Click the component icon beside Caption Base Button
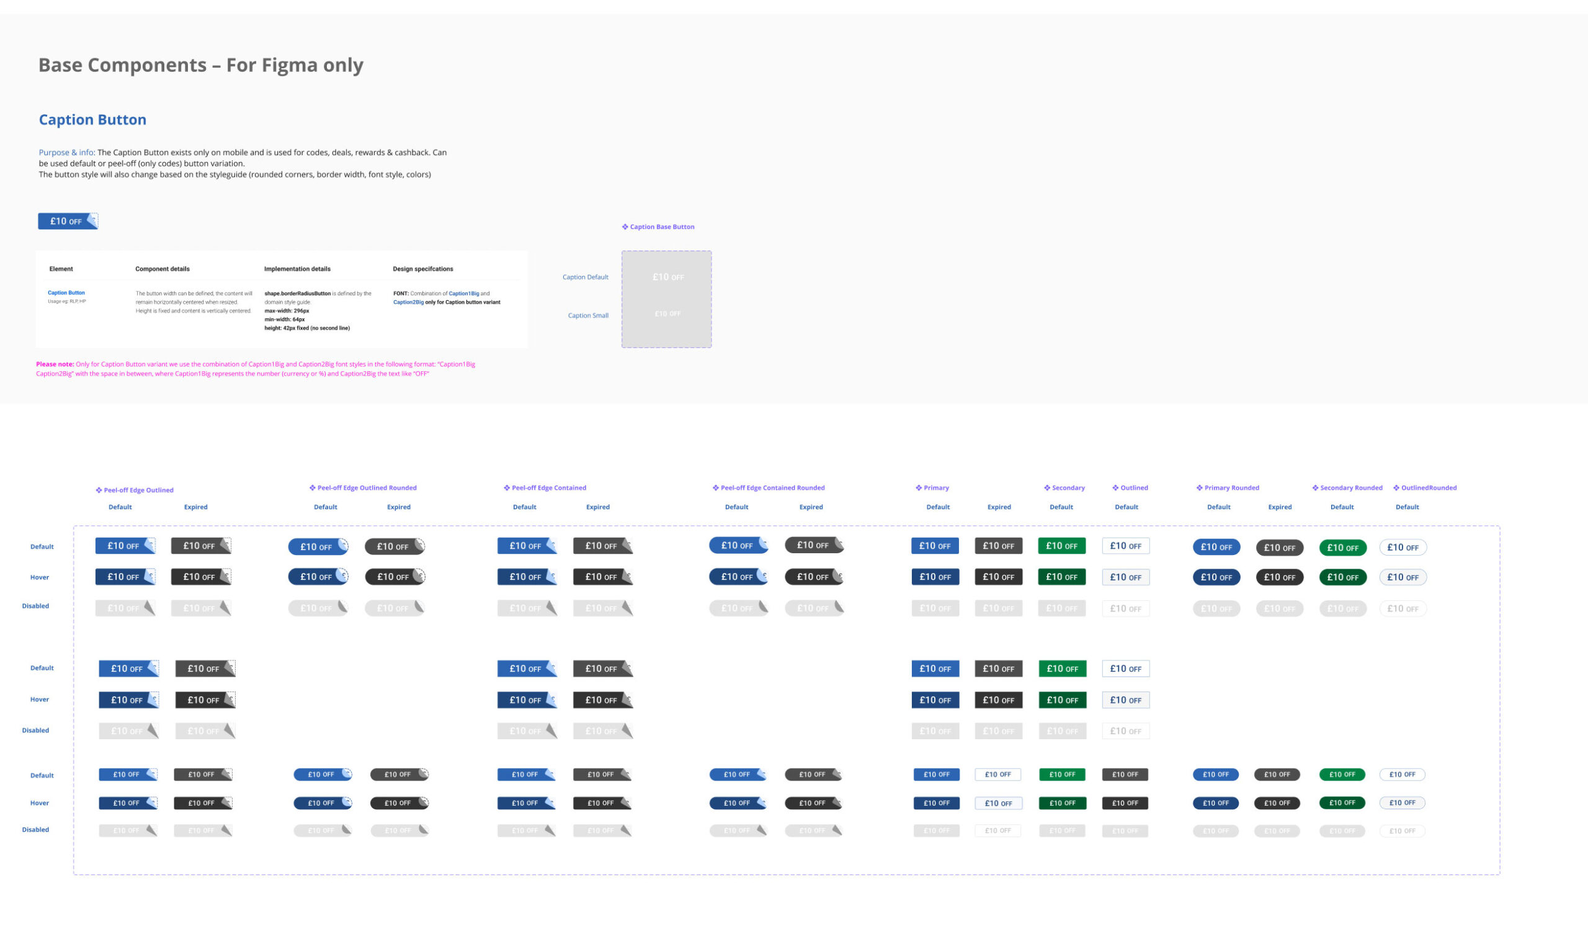This screenshot has height=947, width=1588. coord(625,226)
